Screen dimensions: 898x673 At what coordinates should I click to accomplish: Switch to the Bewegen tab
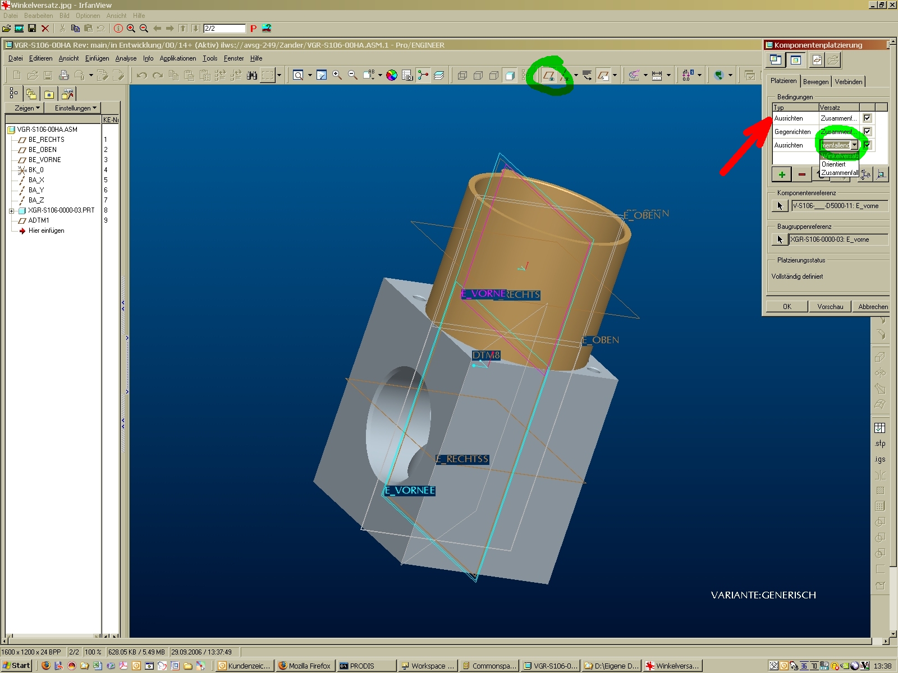815,82
